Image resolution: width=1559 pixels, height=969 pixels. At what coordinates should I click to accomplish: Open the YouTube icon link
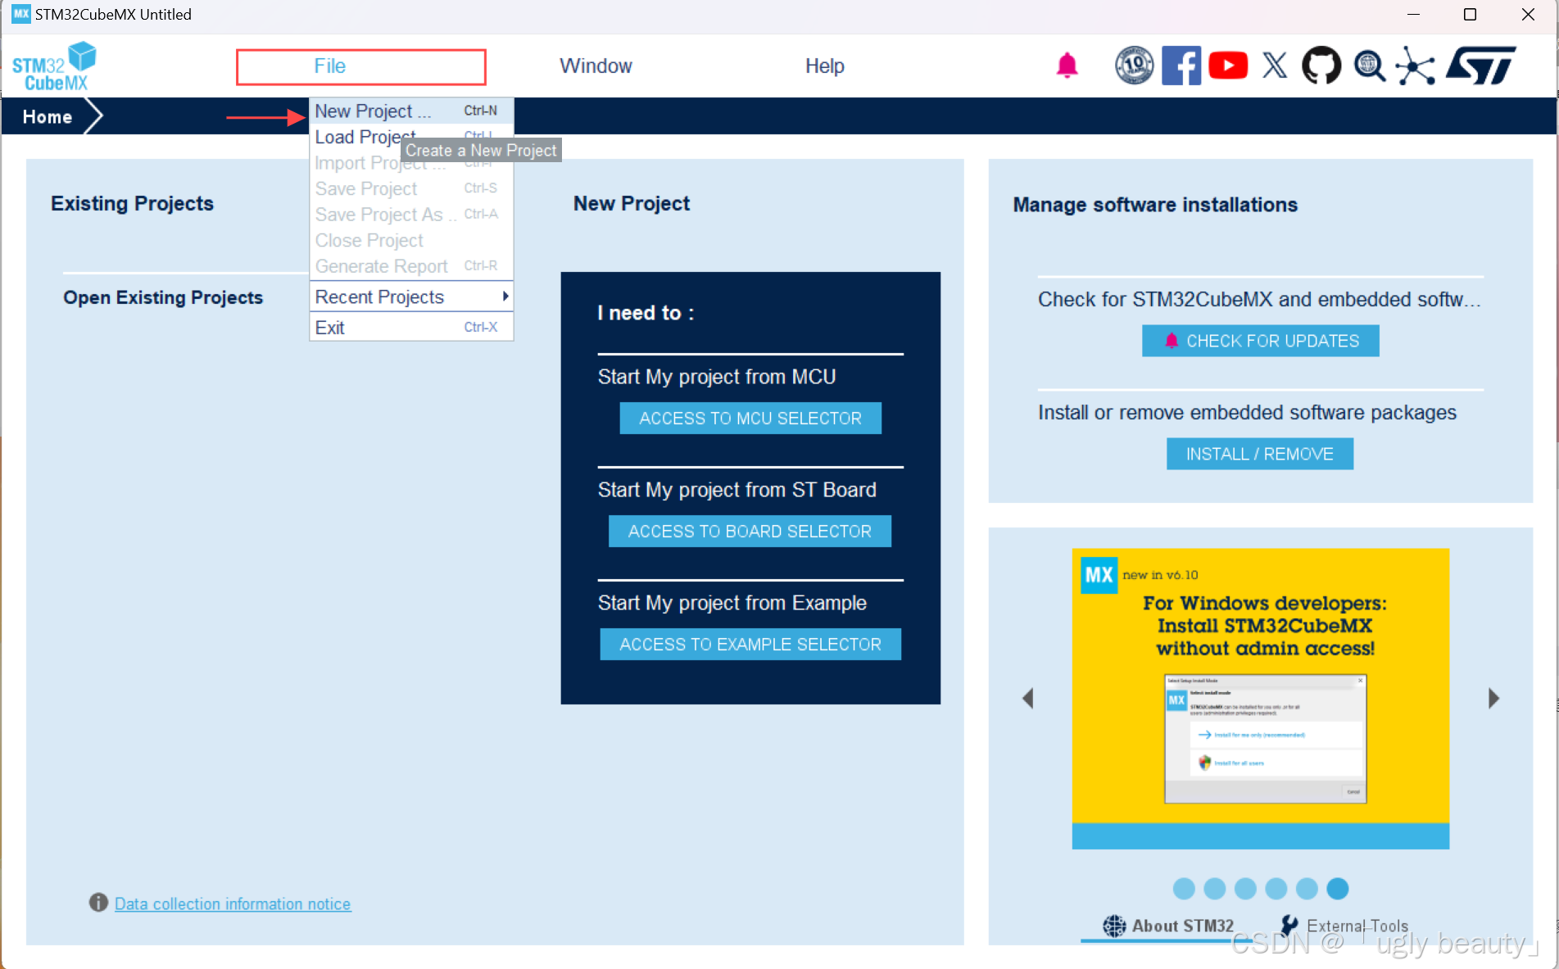click(1228, 66)
